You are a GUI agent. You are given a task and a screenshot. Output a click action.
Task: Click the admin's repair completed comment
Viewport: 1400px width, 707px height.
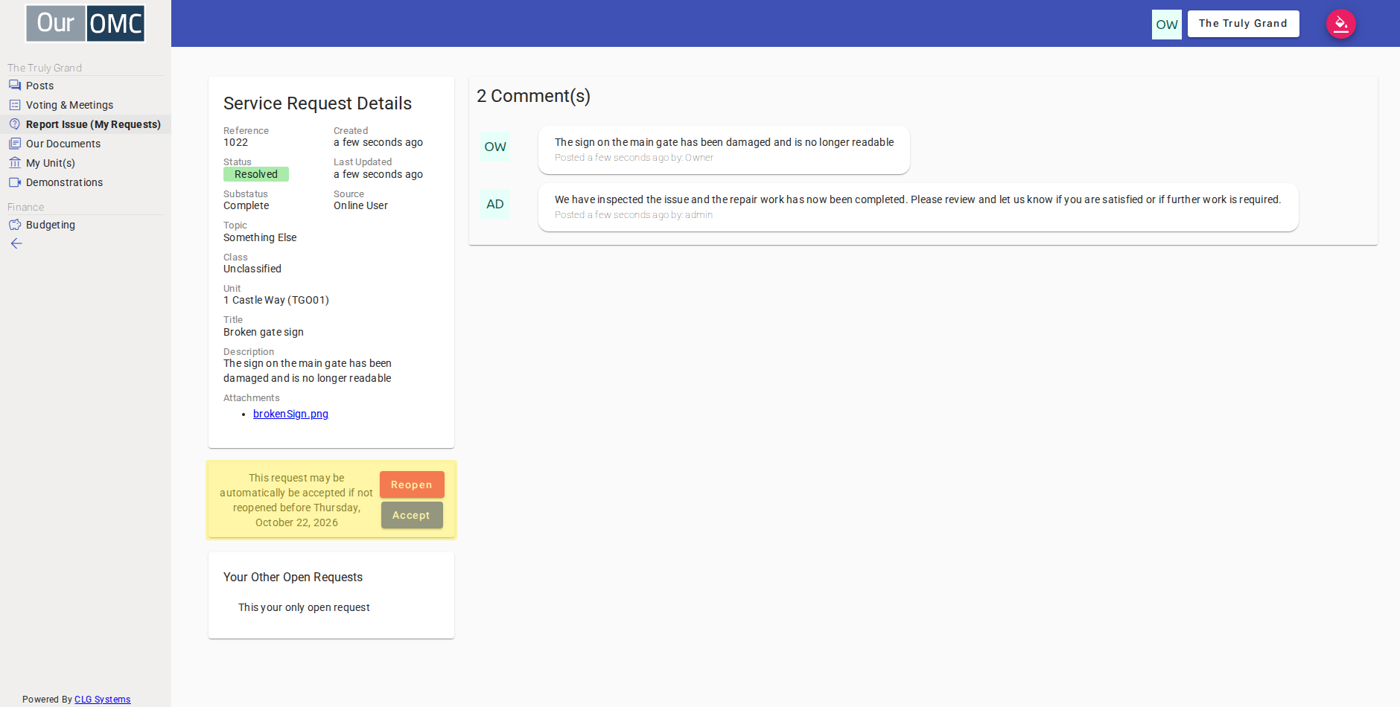pyautogui.click(x=918, y=207)
